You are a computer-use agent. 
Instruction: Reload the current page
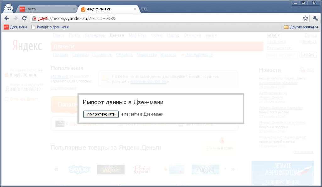click(24, 19)
